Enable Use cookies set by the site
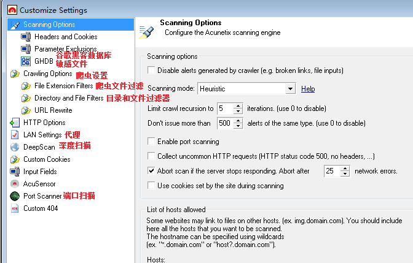 151,185
